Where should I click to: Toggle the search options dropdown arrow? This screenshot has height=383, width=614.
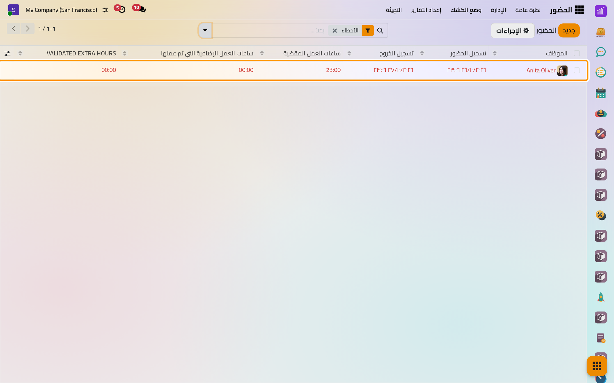[205, 30]
